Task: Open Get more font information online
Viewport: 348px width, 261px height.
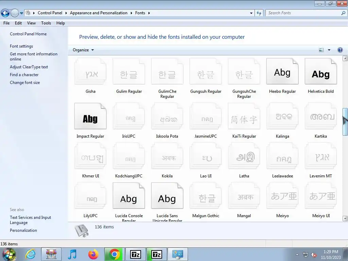Action: [x=34, y=56]
